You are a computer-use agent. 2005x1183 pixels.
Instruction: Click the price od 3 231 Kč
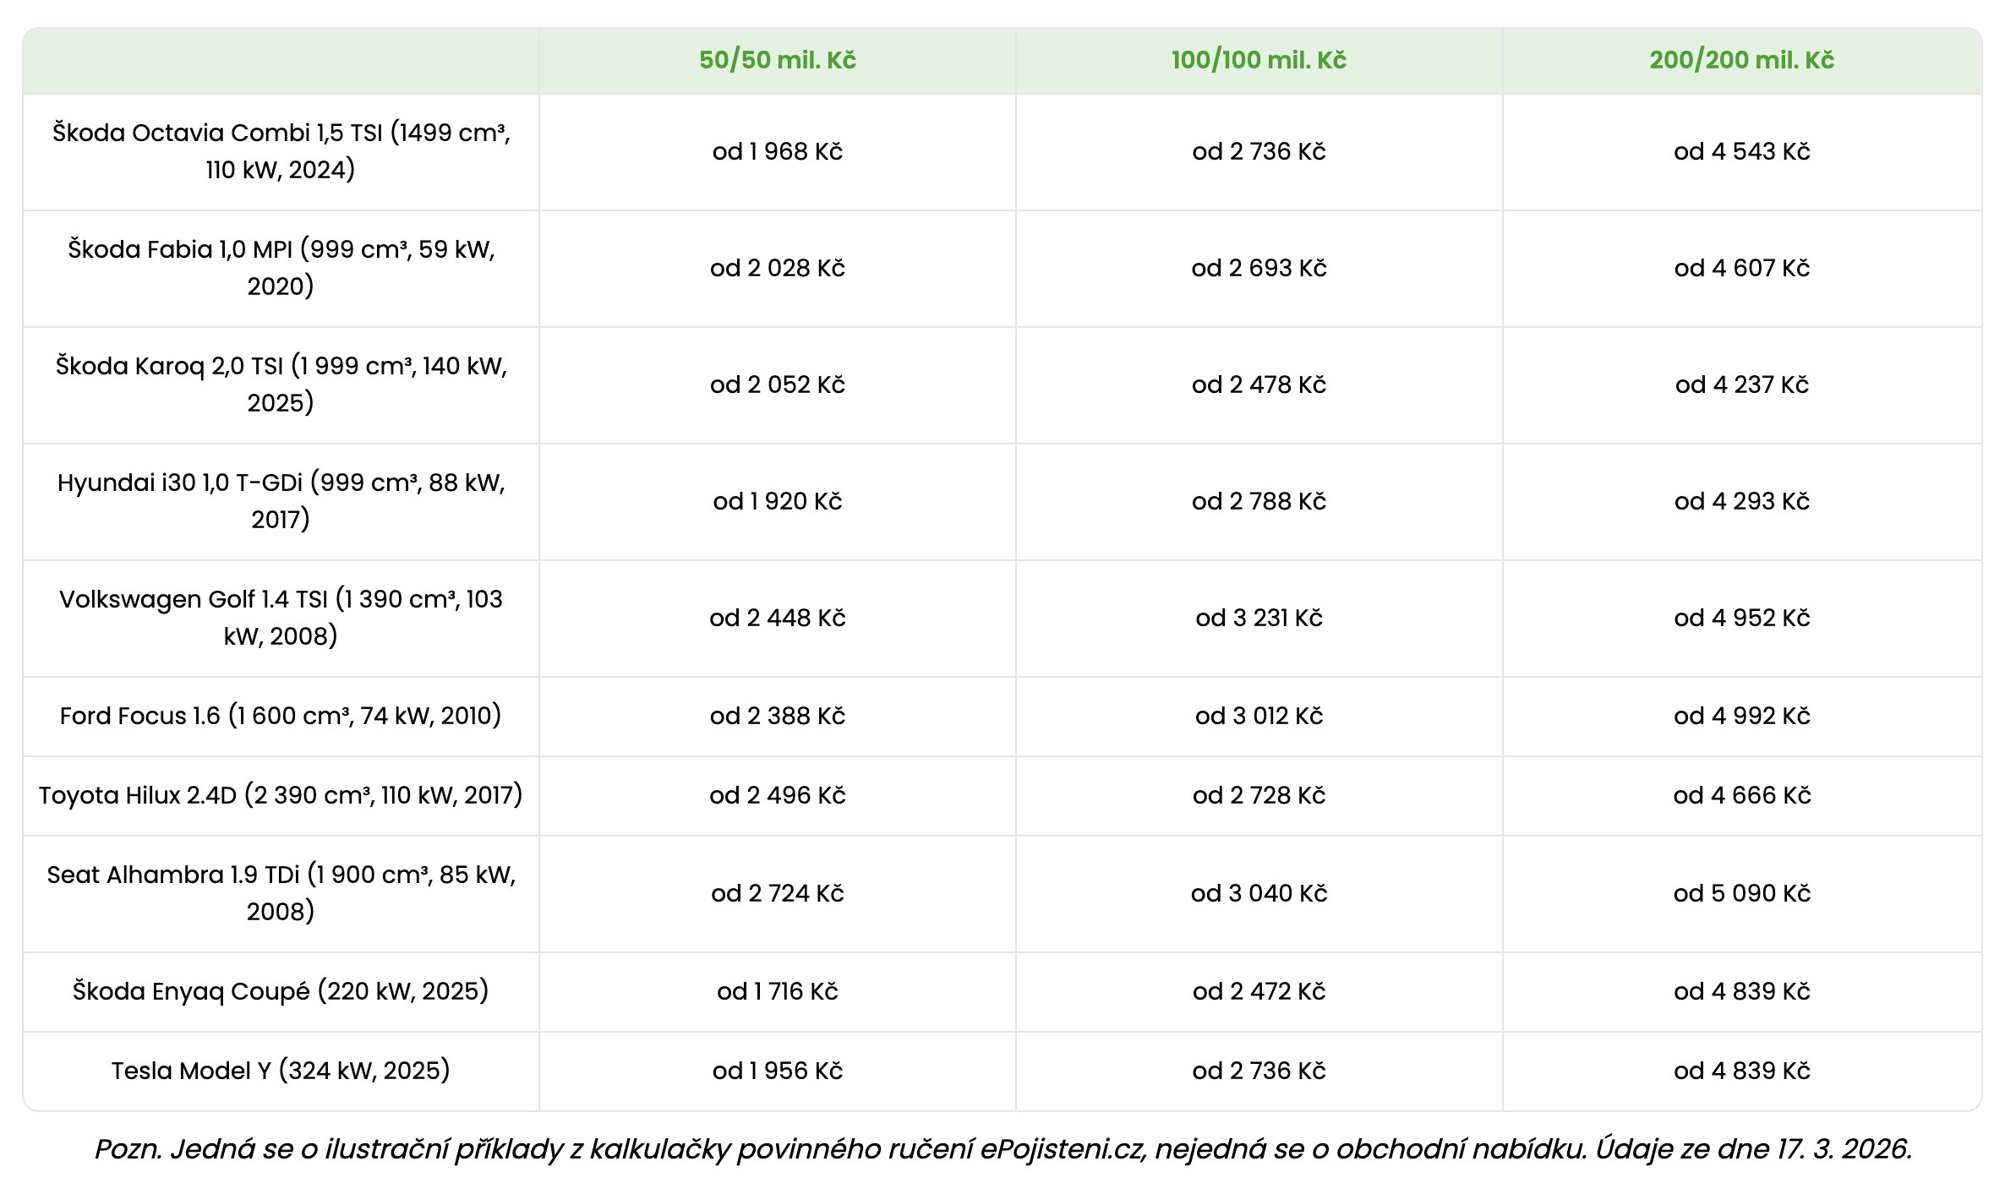[1259, 618]
